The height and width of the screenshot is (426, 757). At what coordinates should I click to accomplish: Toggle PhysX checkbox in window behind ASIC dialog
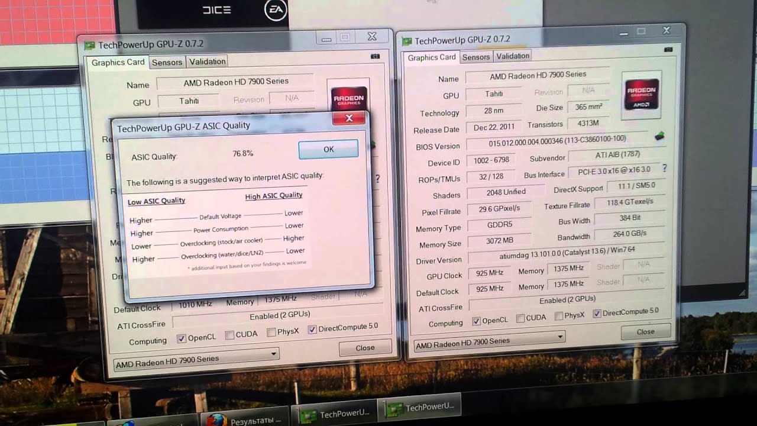point(271,332)
